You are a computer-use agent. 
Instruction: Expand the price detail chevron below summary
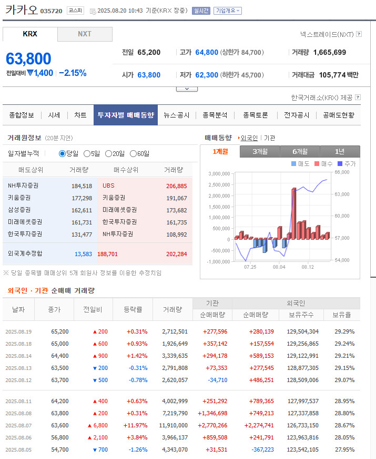pos(187,89)
